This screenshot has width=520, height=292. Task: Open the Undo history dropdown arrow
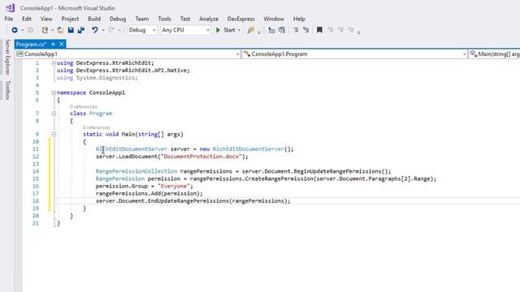[x=103, y=31]
